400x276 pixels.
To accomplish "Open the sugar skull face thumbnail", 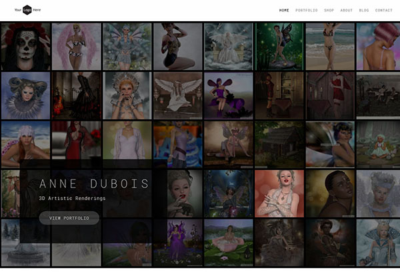I will pyautogui.click(x=25, y=47).
